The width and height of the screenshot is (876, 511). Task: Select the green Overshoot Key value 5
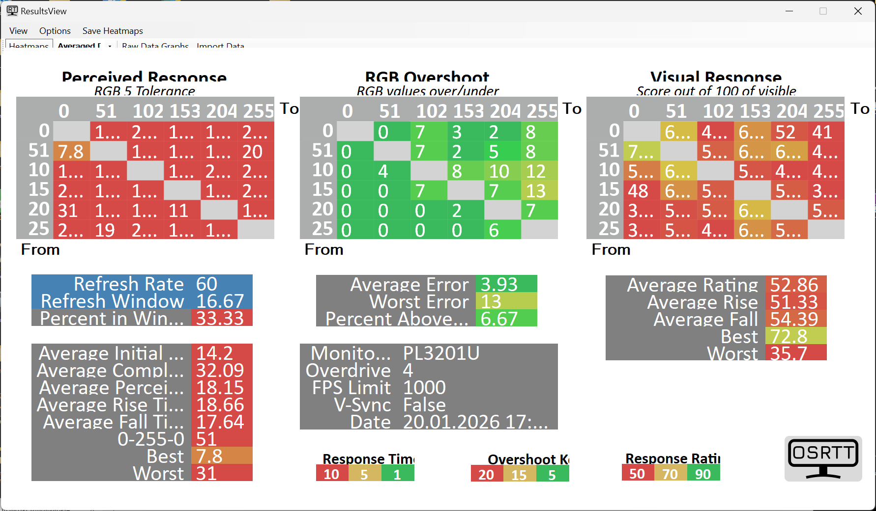coord(552,475)
